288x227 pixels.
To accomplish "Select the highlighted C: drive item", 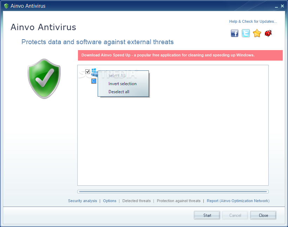I will (x=94, y=81).
